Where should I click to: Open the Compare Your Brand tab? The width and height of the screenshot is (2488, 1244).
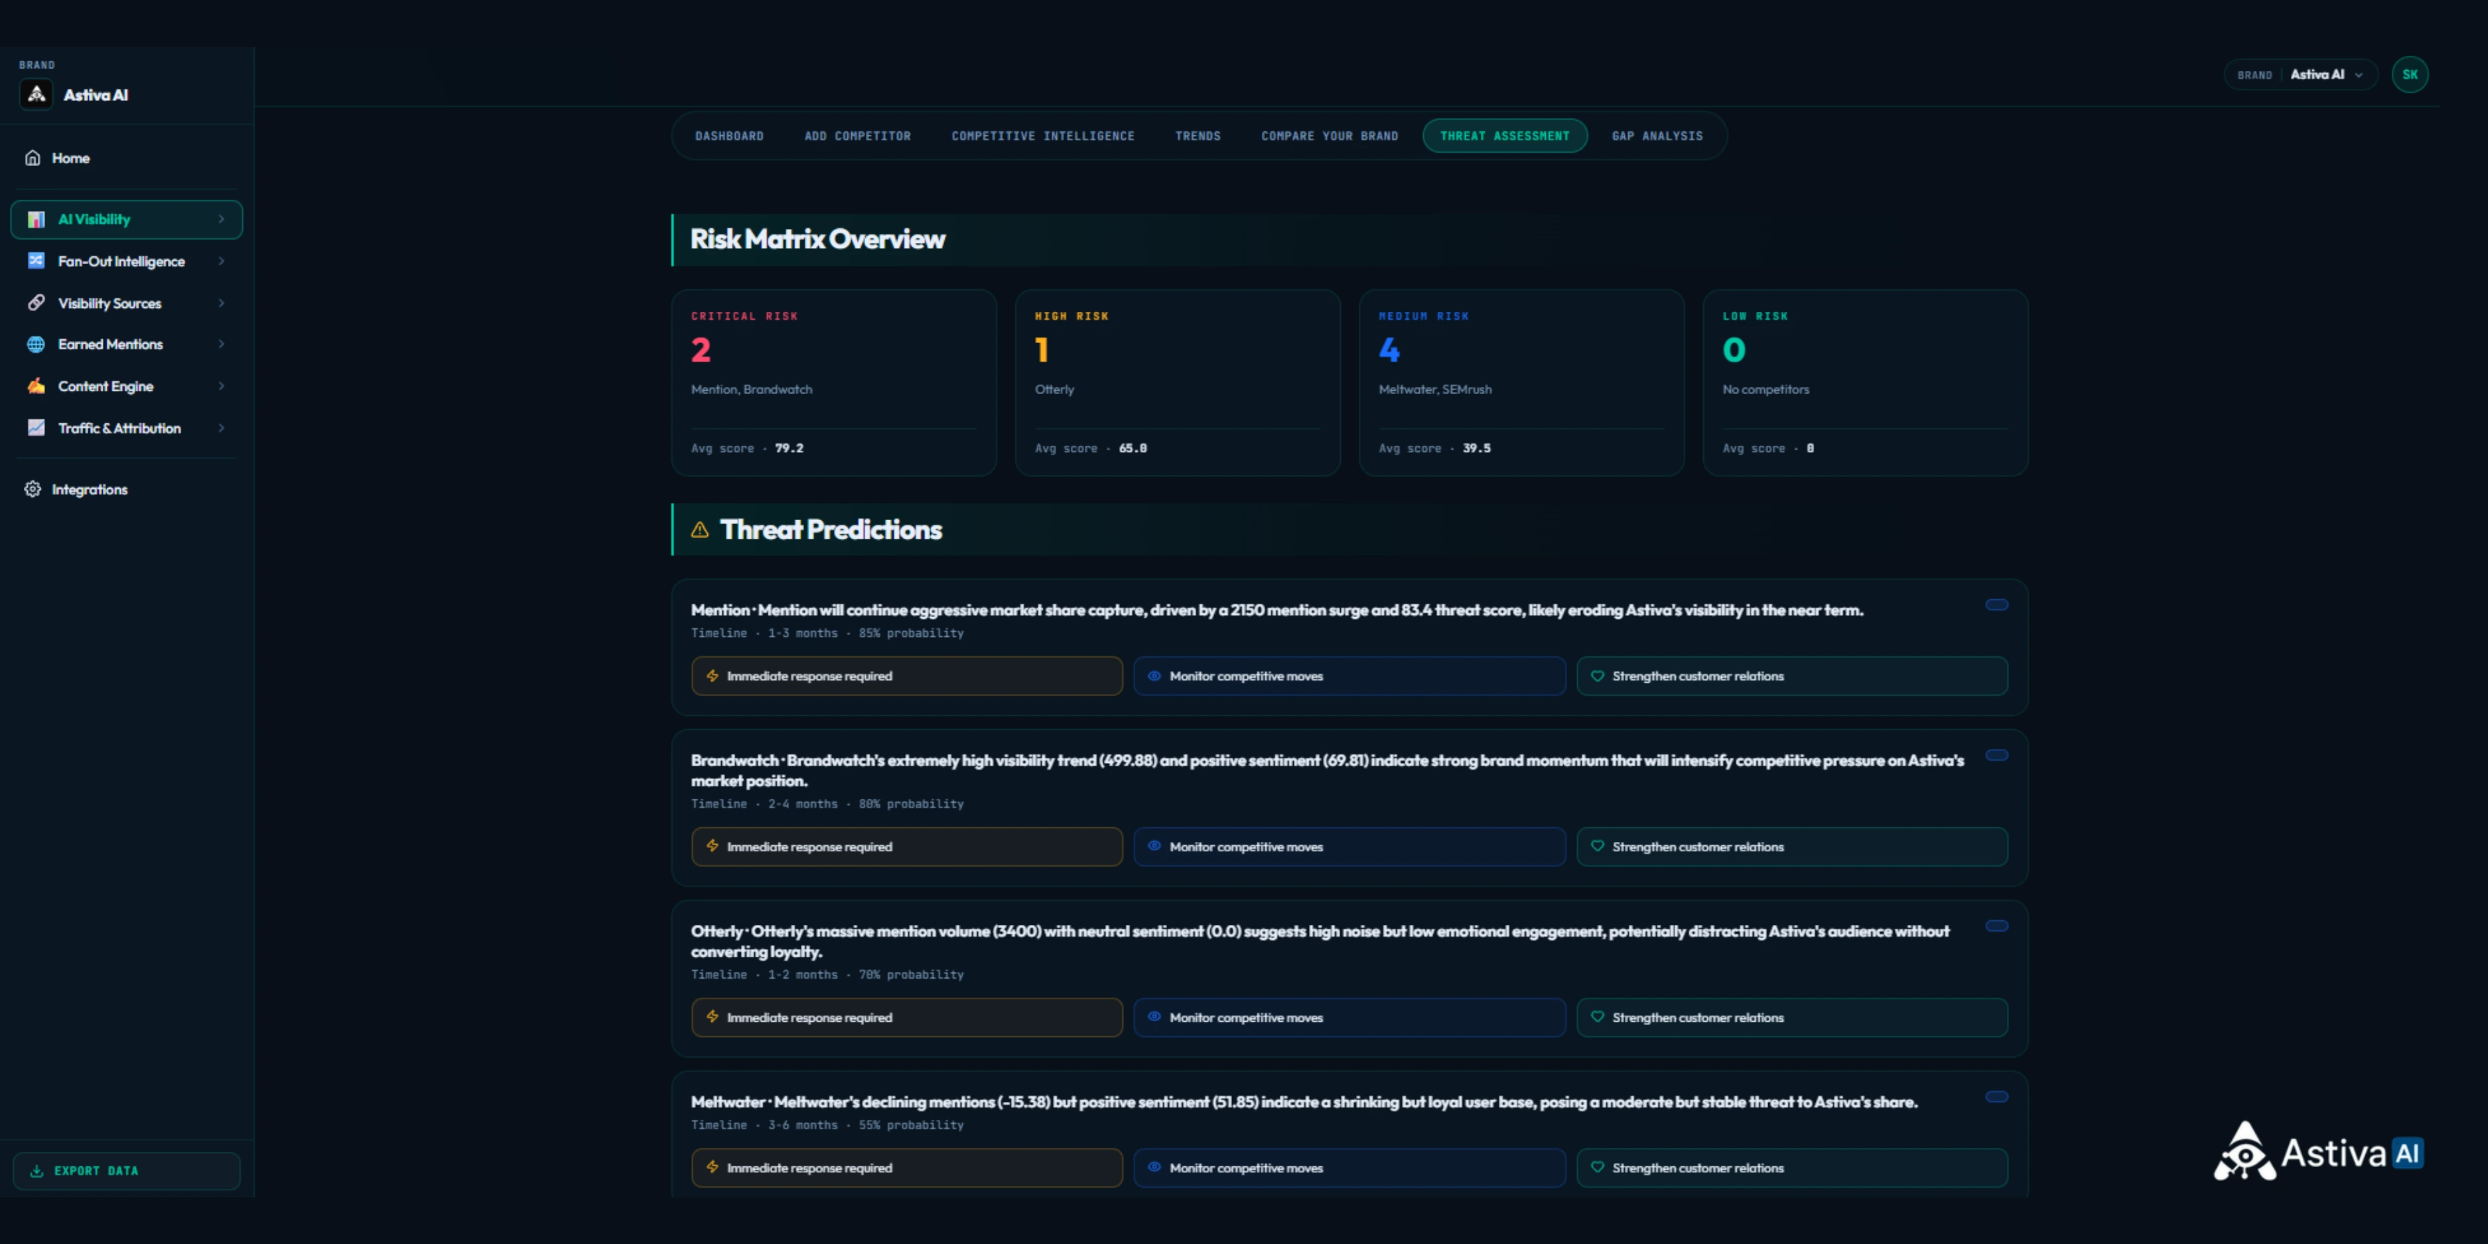point(1329,136)
